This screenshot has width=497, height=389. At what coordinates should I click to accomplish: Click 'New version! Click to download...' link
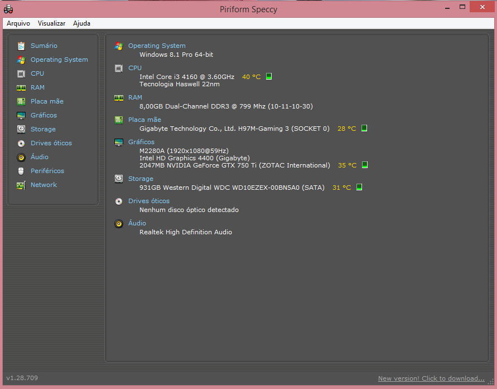click(431, 378)
